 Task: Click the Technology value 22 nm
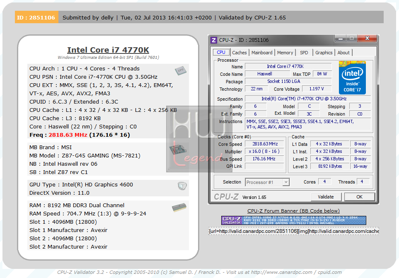pos(256,89)
